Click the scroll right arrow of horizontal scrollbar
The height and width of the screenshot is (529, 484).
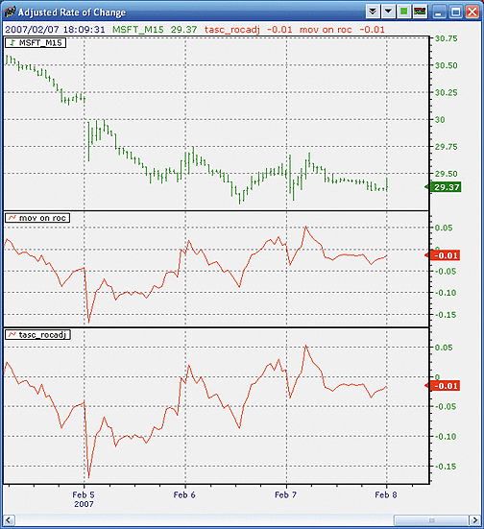pyautogui.click(x=475, y=520)
